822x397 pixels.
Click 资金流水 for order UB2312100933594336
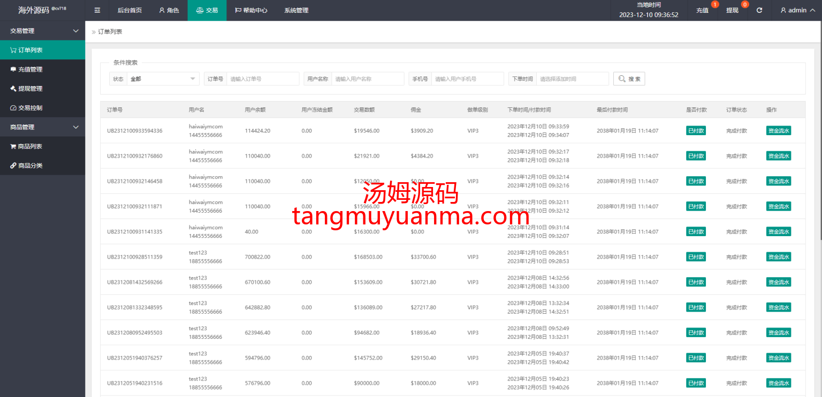click(x=778, y=131)
